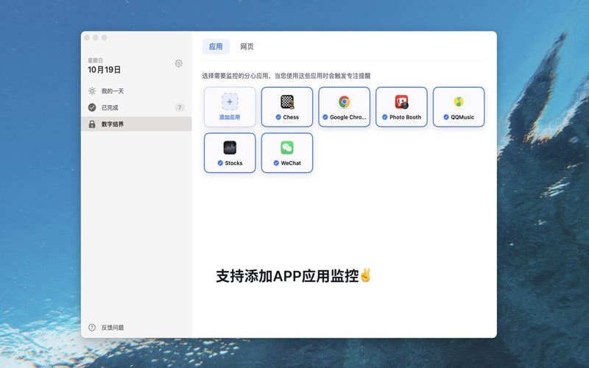Select the 应用 tab

(x=216, y=47)
